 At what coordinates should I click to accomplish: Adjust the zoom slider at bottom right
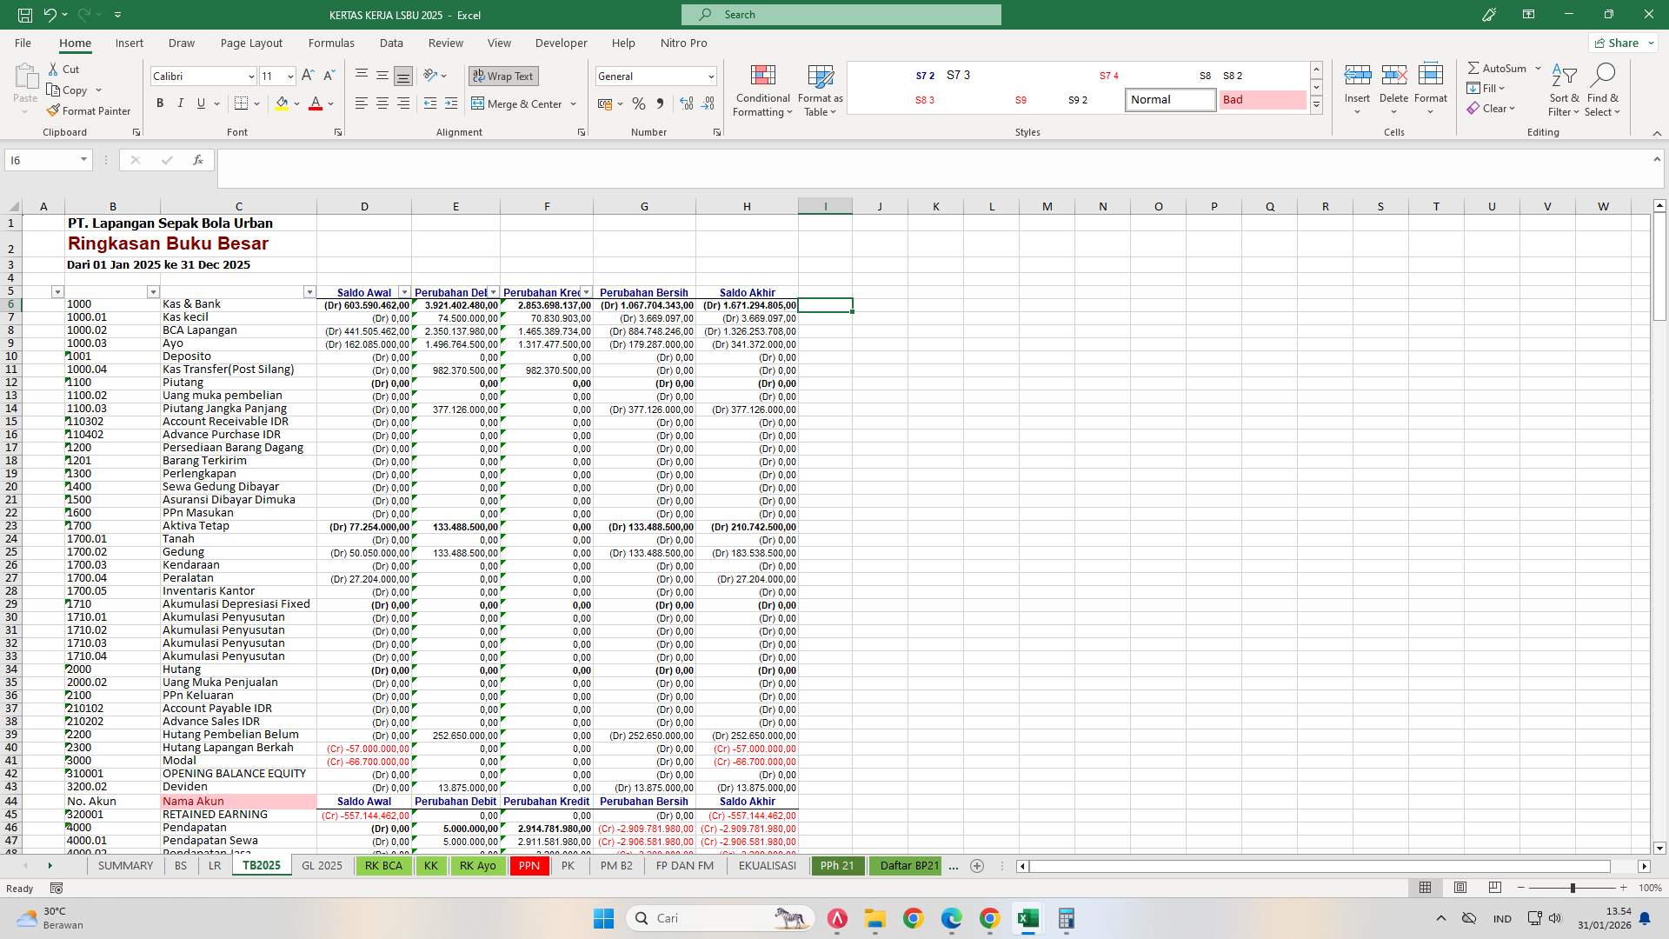[x=1573, y=888]
